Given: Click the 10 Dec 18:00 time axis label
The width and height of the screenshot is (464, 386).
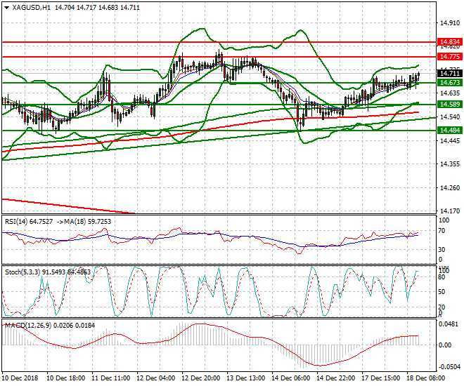Looking at the screenshot, I should pos(66,378).
